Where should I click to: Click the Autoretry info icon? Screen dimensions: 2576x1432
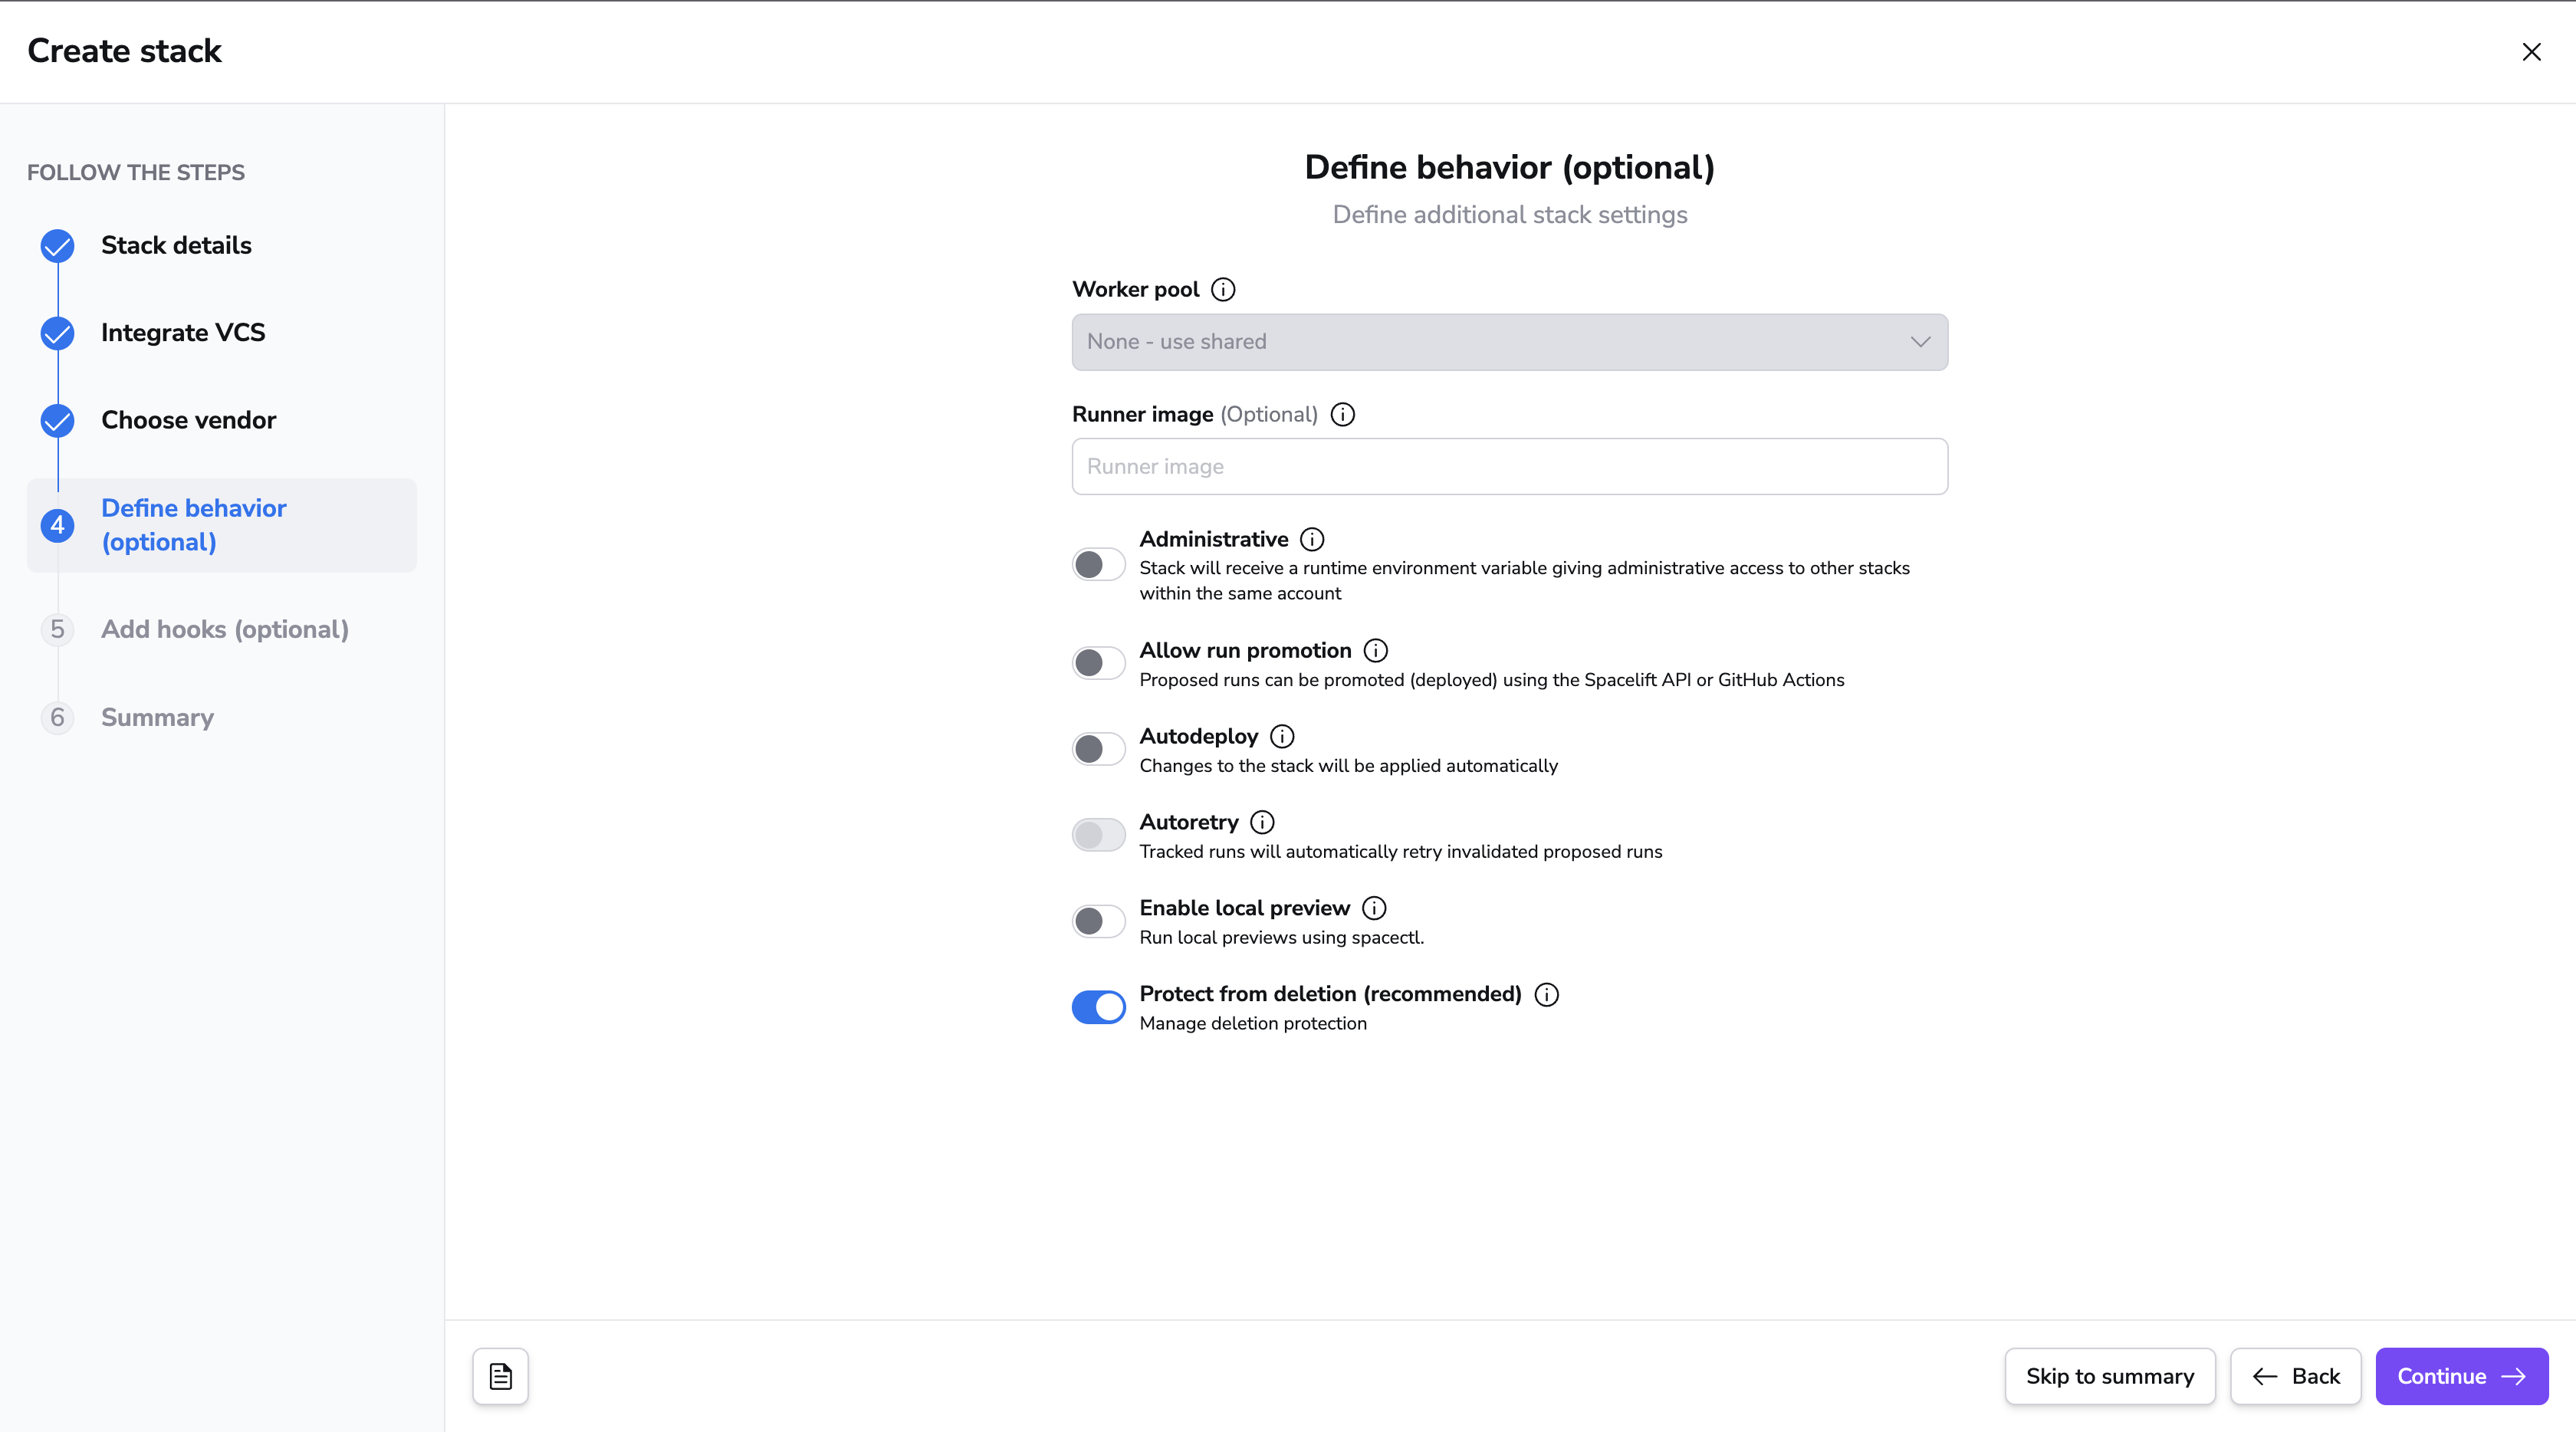point(1263,823)
